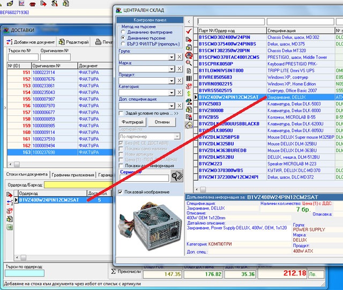
Task: Click blank document page icon in warehouse toolbar
Action: point(189,71)
